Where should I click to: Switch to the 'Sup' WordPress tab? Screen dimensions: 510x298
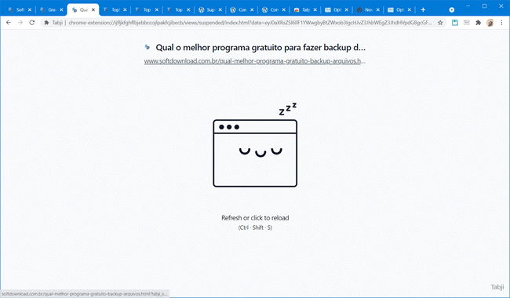point(207,9)
